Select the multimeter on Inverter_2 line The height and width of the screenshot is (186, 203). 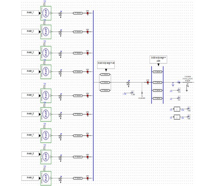[x=60, y=32]
